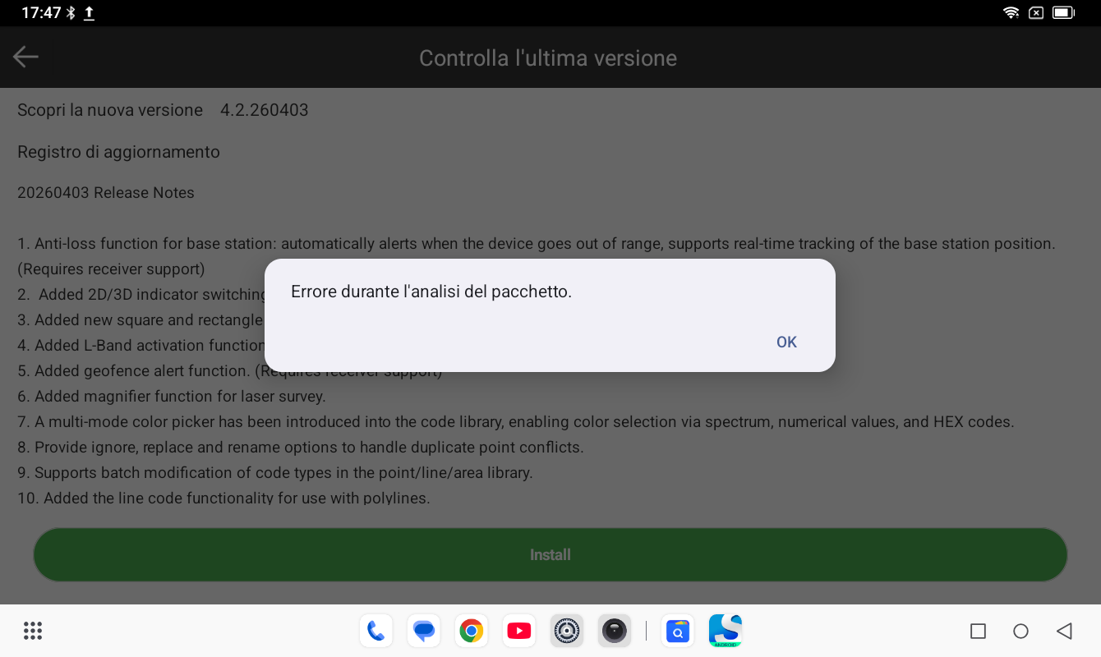Tap the triangle Back navigation button

pos(1064,631)
